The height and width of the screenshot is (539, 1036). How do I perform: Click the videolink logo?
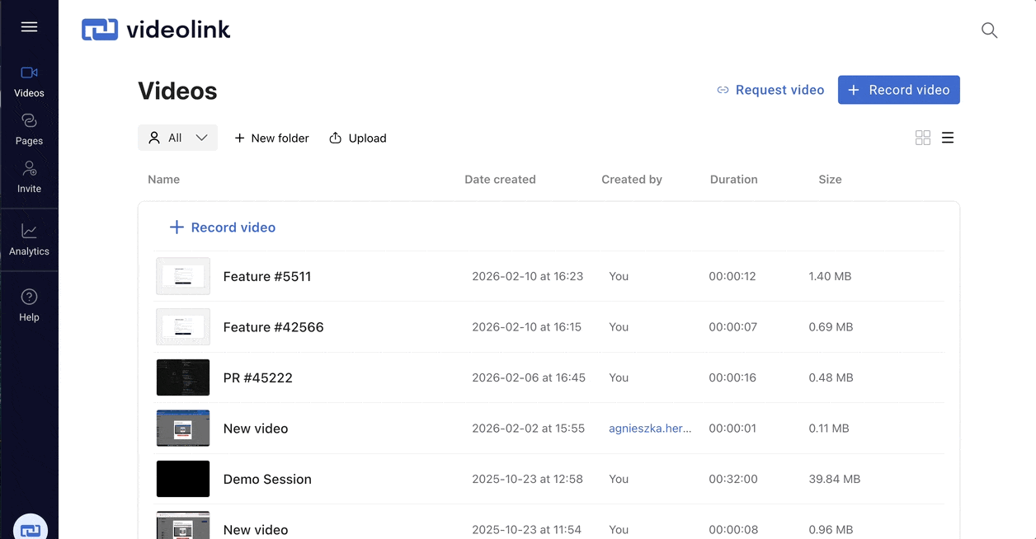point(156,30)
